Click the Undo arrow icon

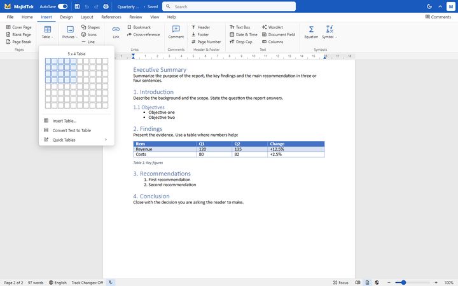pos(87,6)
